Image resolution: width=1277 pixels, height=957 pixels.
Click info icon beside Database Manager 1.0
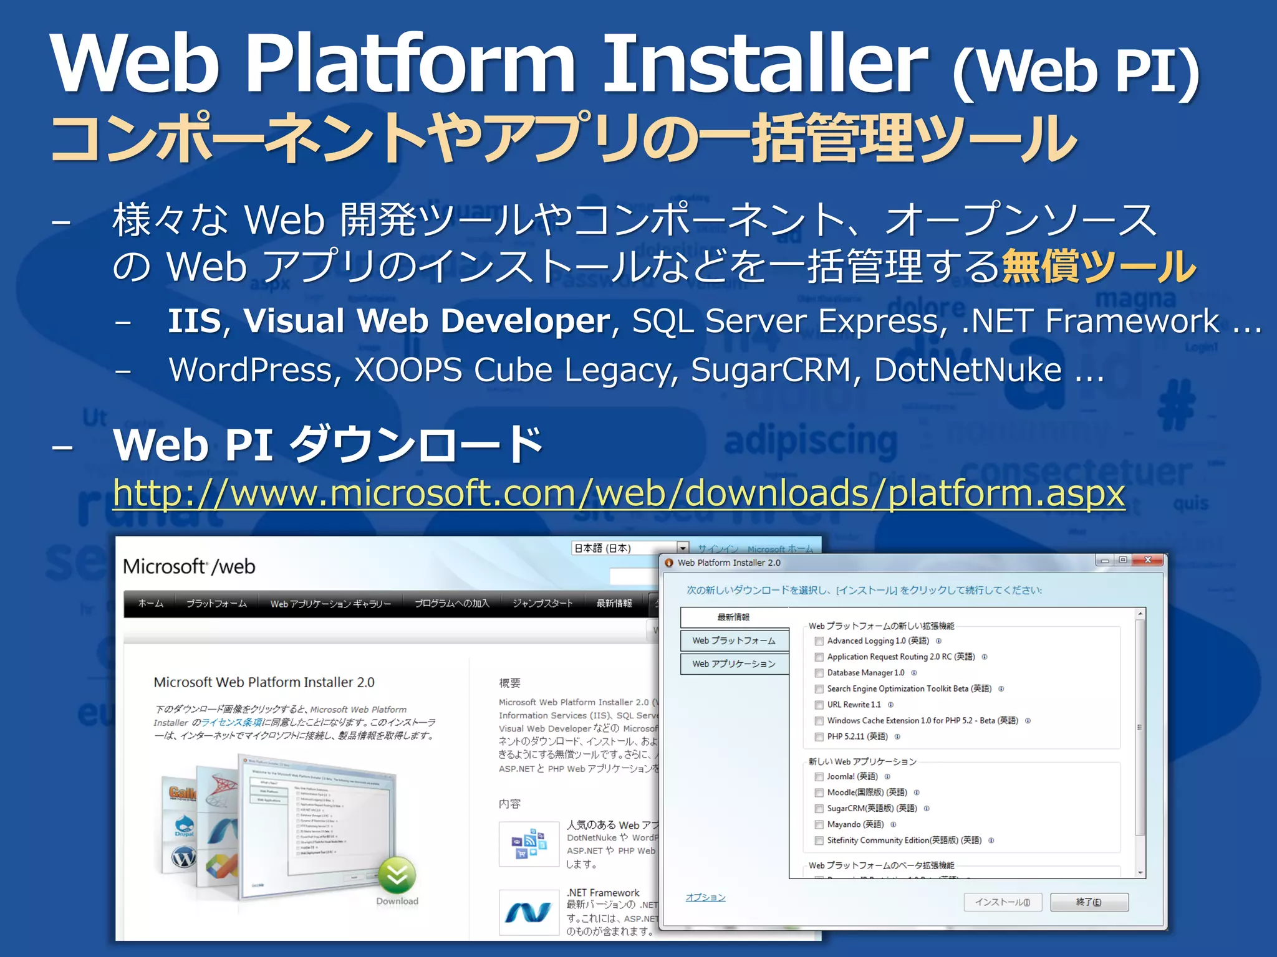click(914, 673)
